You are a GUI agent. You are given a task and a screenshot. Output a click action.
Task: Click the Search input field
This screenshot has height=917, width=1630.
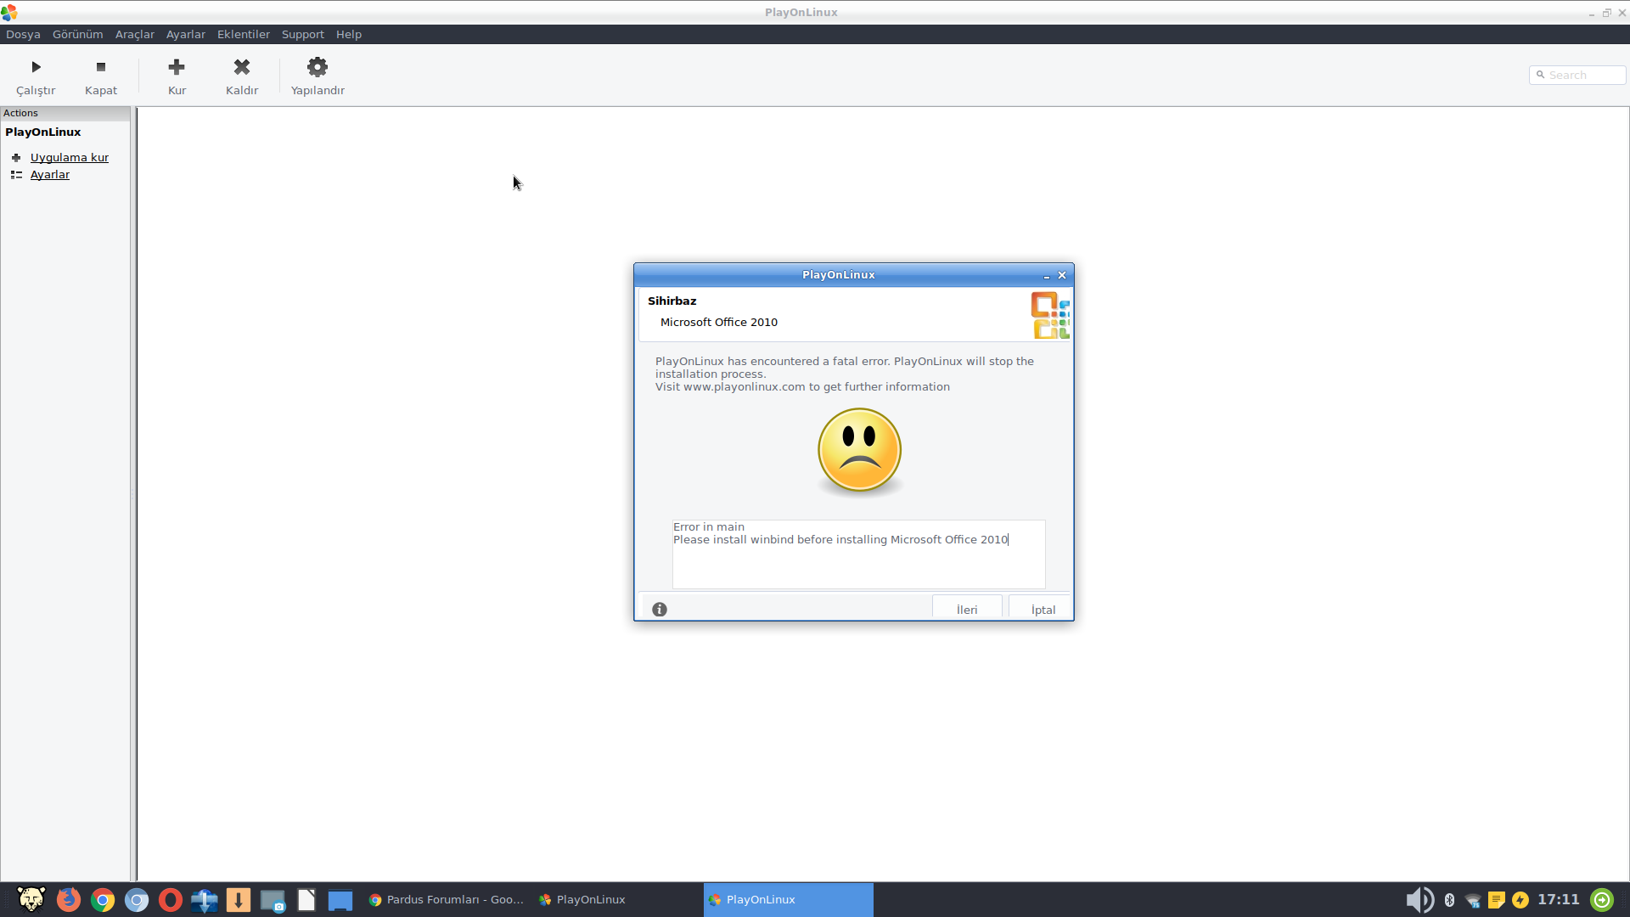pyautogui.click(x=1578, y=74)
